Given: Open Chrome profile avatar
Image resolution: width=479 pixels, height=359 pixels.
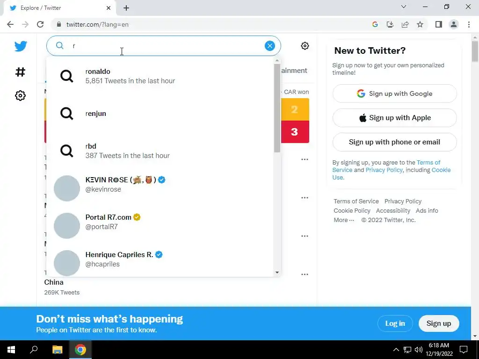Looking at the screenshot, I should [x=454, y=24].
